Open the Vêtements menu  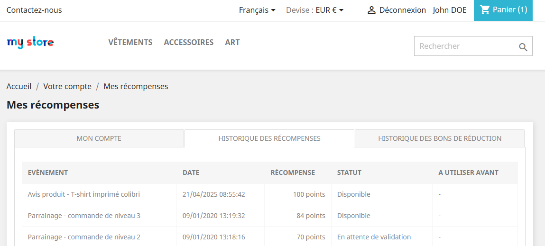click(x=130, y=42)
